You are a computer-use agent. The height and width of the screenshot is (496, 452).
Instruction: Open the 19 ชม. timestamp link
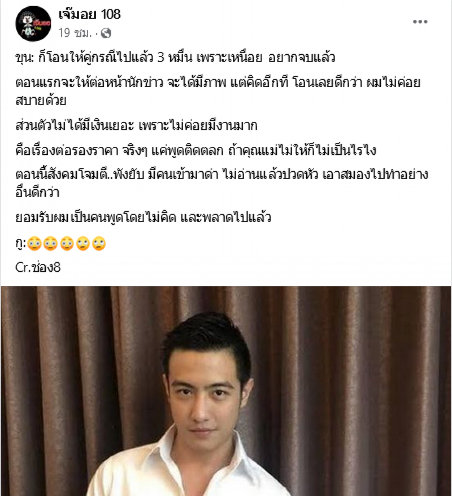click(x=75, y=33)
